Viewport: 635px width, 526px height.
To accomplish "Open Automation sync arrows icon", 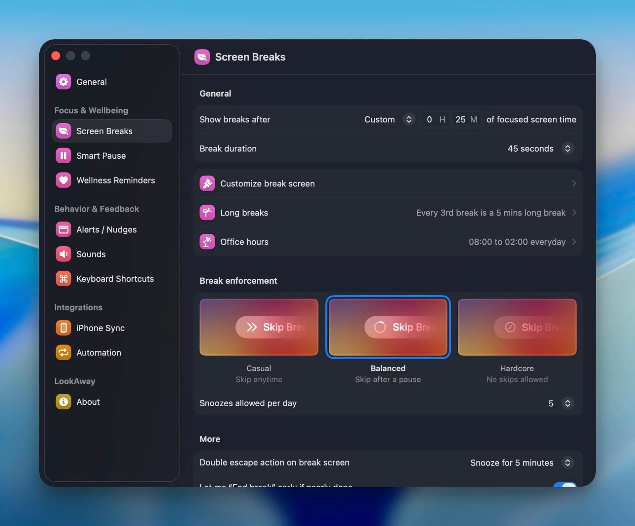I will pyautogui.click(x=63, y=352).
